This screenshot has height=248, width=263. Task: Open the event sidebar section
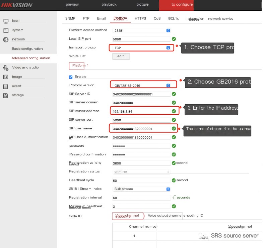pos(17,86)
